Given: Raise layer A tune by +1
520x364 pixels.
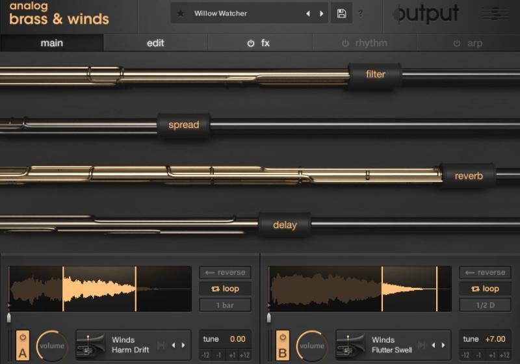Looking at the screenshot, I should click(x=232, y=355).
